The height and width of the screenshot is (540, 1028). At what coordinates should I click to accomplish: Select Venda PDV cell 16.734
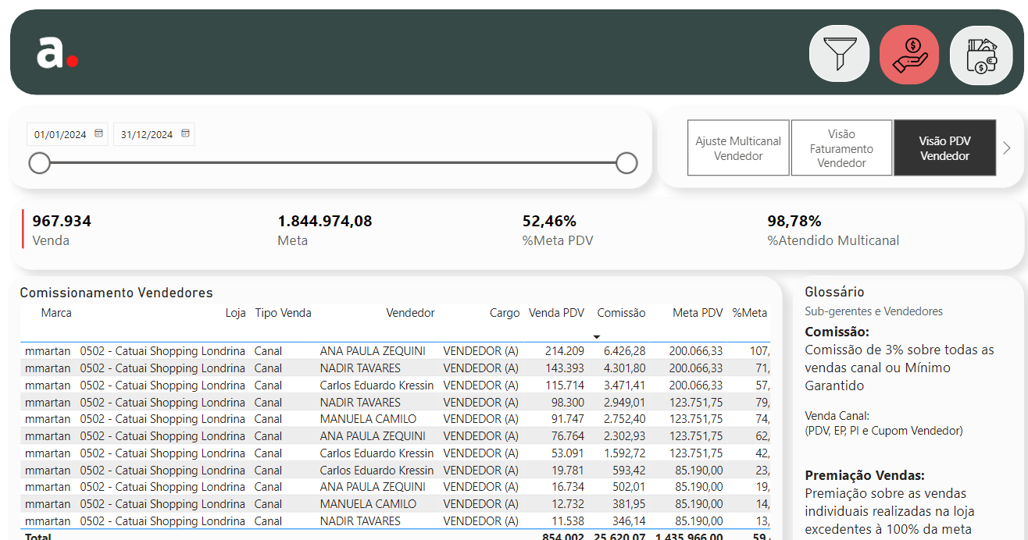click(567, 487)
